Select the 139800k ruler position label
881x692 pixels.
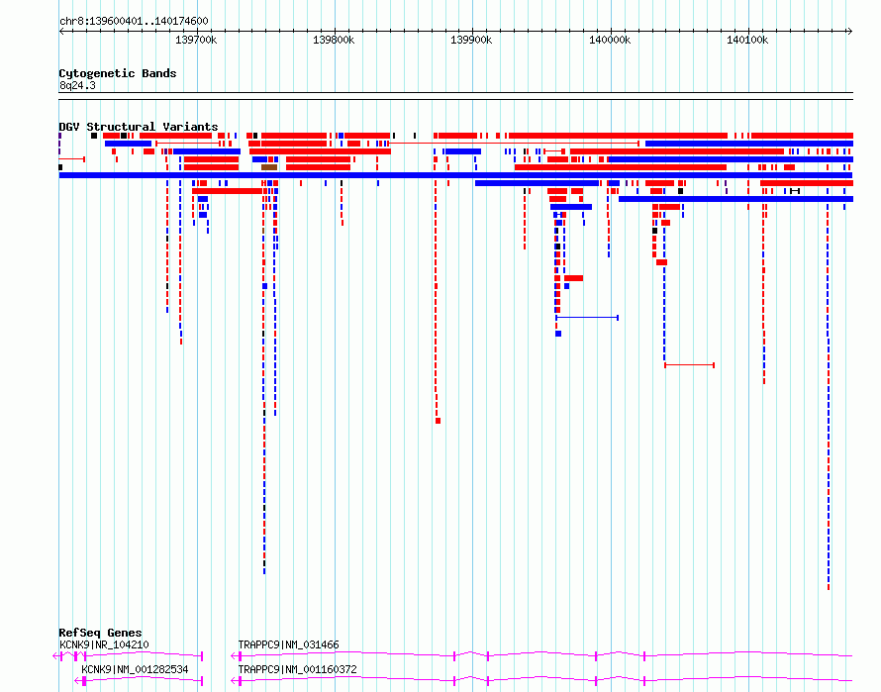coord(334,40)
